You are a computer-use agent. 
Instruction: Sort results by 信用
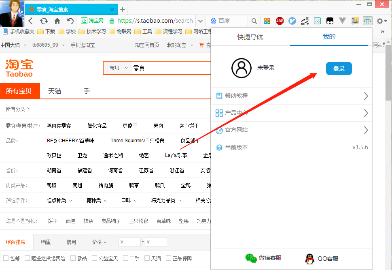(x=71, y=242)
